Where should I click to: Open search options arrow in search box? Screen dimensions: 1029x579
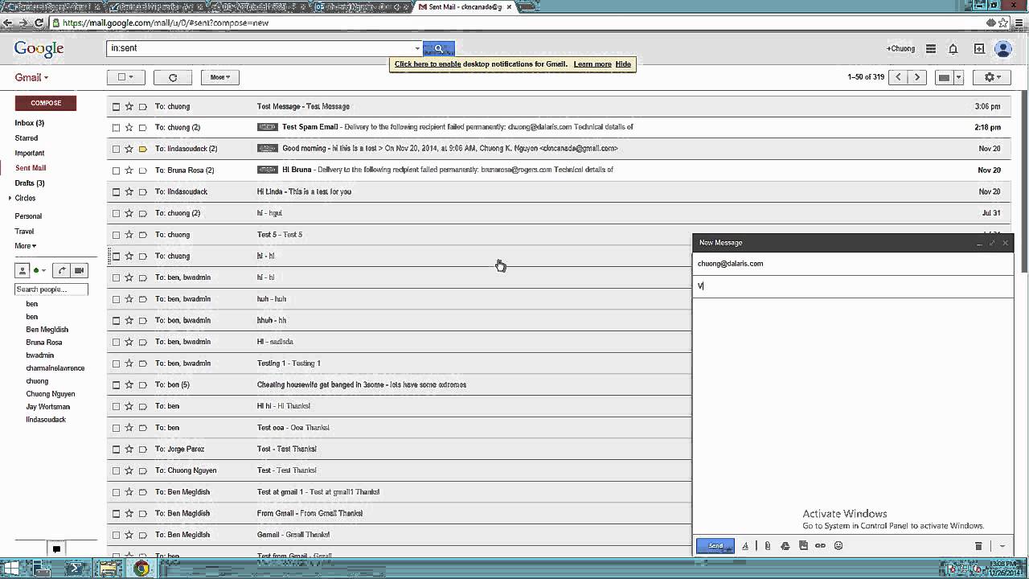[417, 48]
